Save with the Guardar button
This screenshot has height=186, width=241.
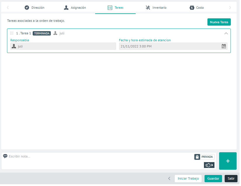tap(213, 178)
